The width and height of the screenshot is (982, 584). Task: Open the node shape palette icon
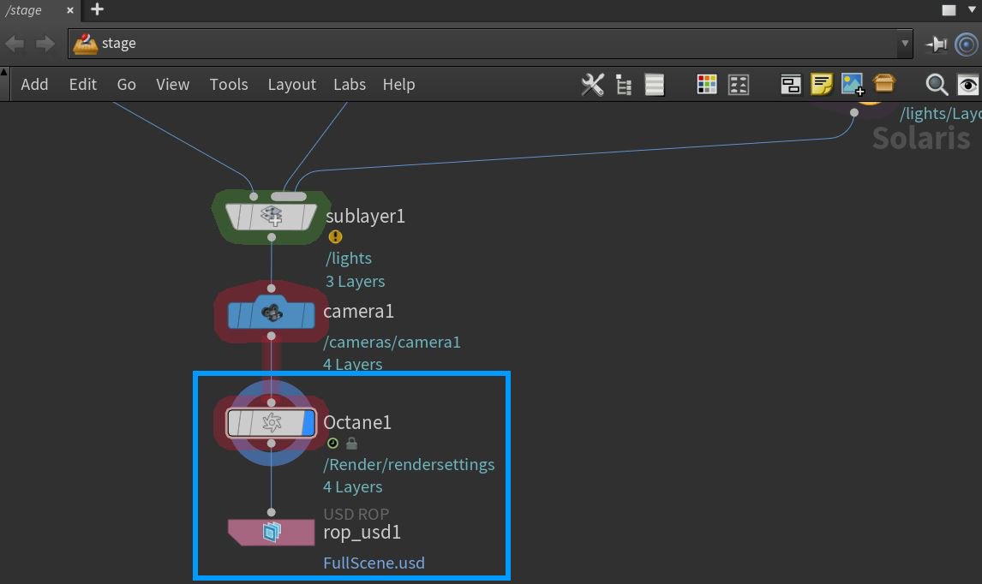pyautogui.click(x=739, y=84)
